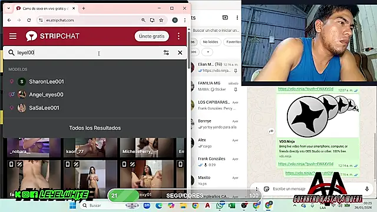The width and height of the screenshot is (377, 212).
Task: Clear the search with the X icon
Action: 180,52
